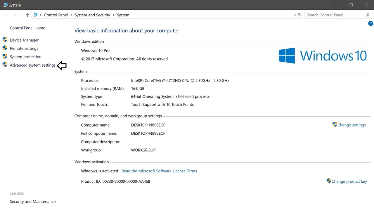Open Remote settings link
Viewport: 374px width, 211px height.
24,49
